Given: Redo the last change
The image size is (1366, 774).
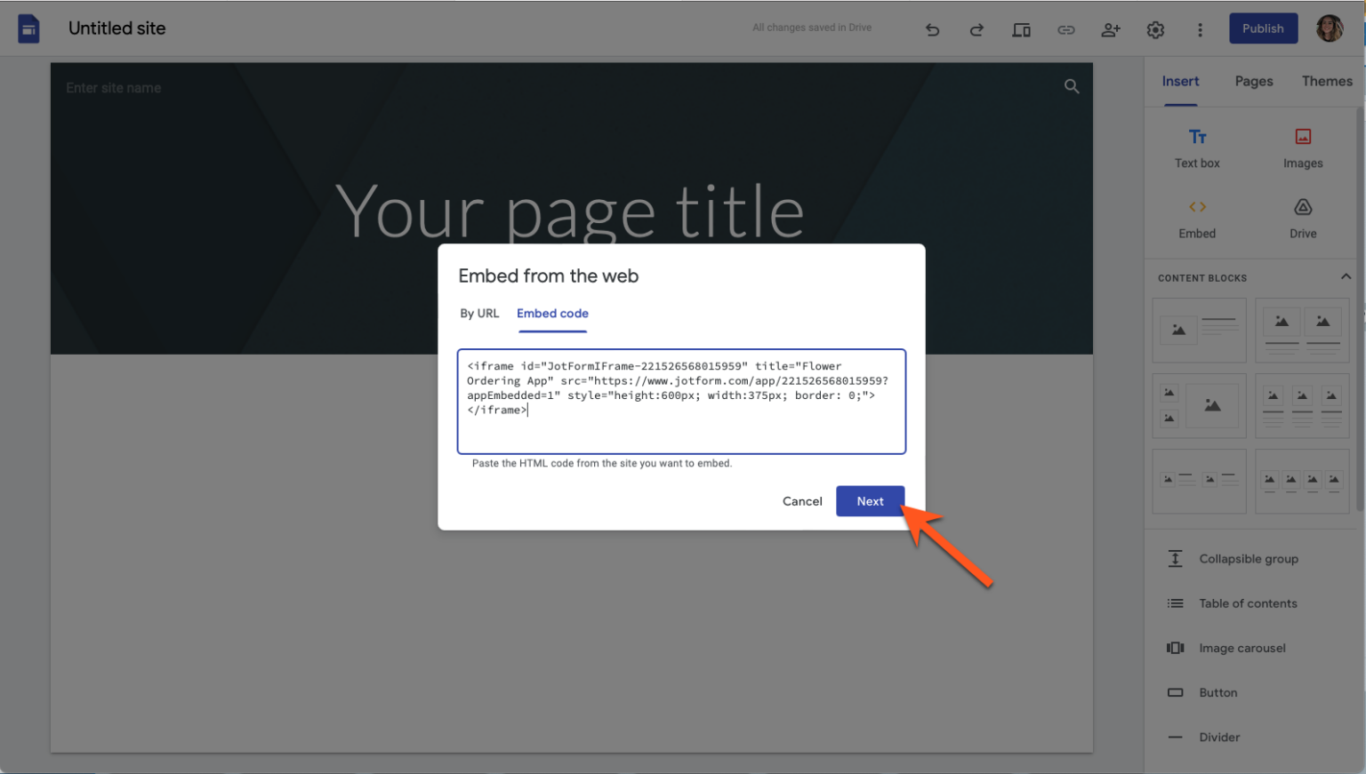Looking at the screenshot, I should pos(976,28).
